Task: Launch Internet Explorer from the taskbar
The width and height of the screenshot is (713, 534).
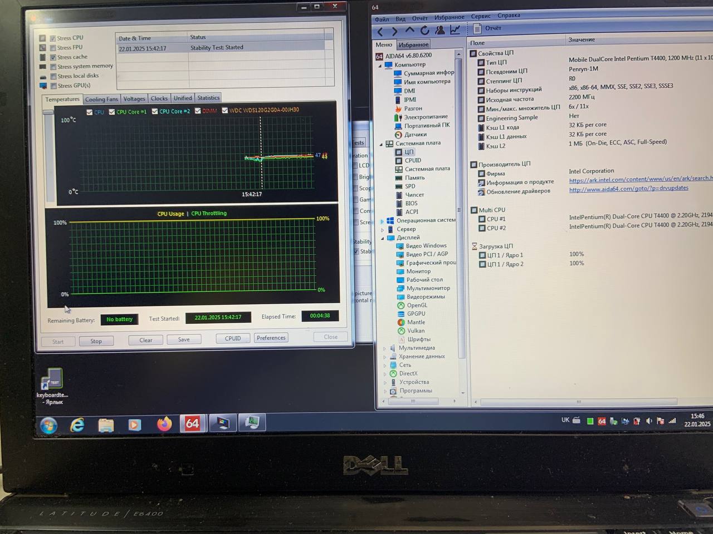Action: 77,425
